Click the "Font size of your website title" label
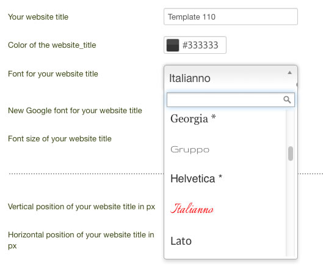The height and width of the screenshot is (279, 323). pos(60,139)
